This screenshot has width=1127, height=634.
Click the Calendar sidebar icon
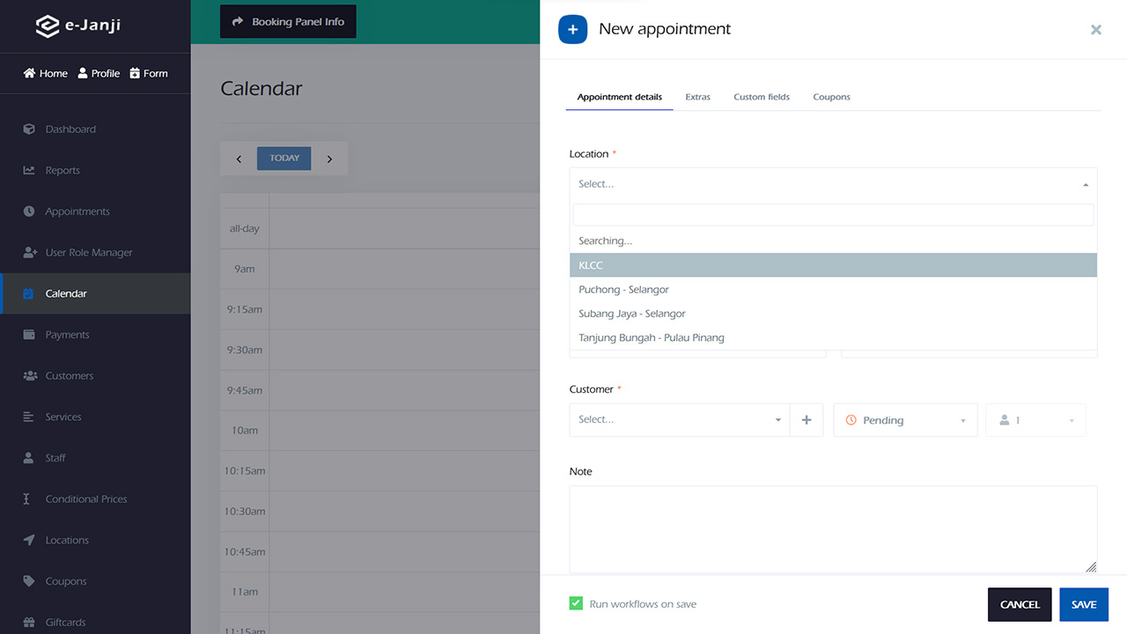click(x=29, y=293)
